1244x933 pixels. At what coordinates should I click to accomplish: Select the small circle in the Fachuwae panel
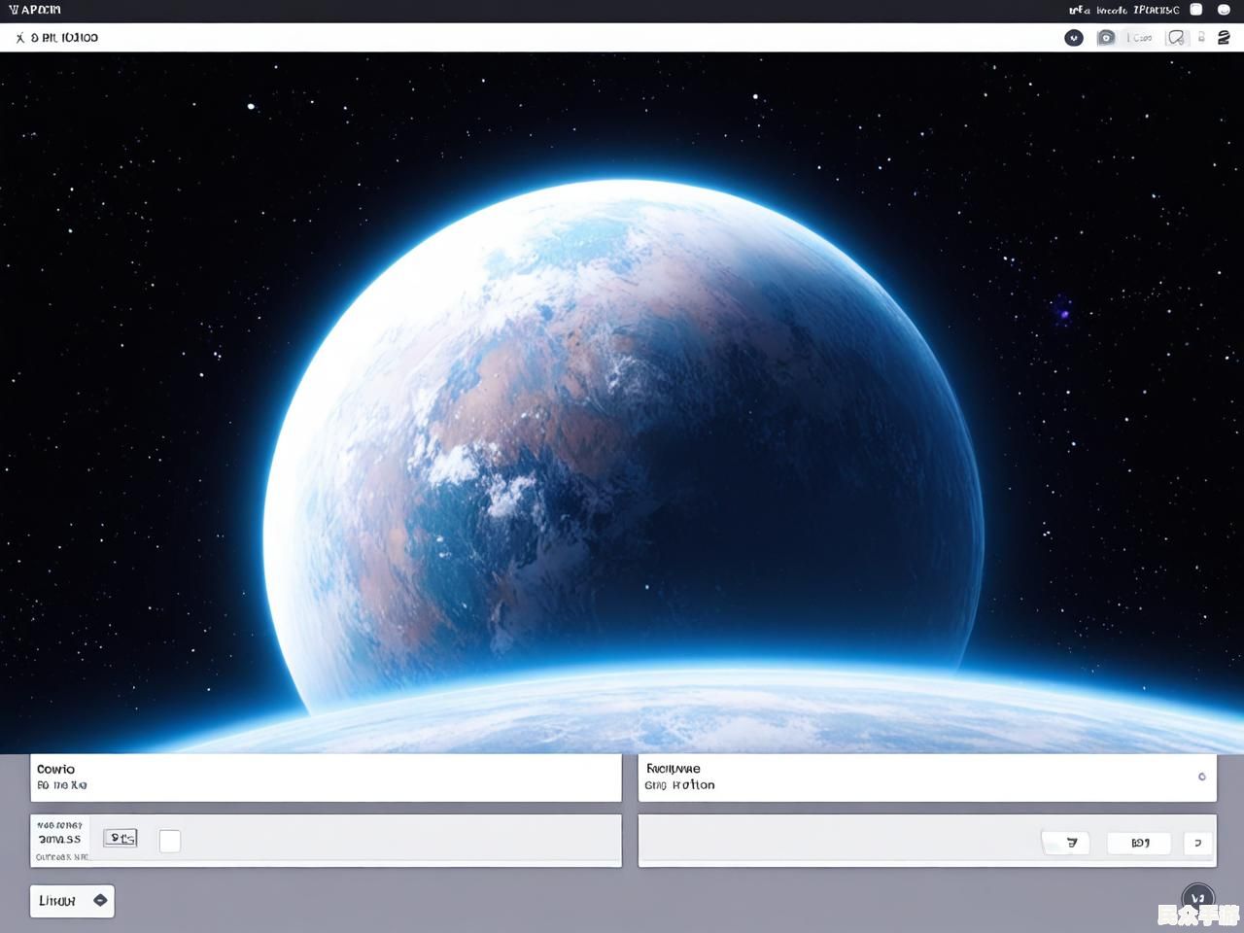pos(1201,777)
